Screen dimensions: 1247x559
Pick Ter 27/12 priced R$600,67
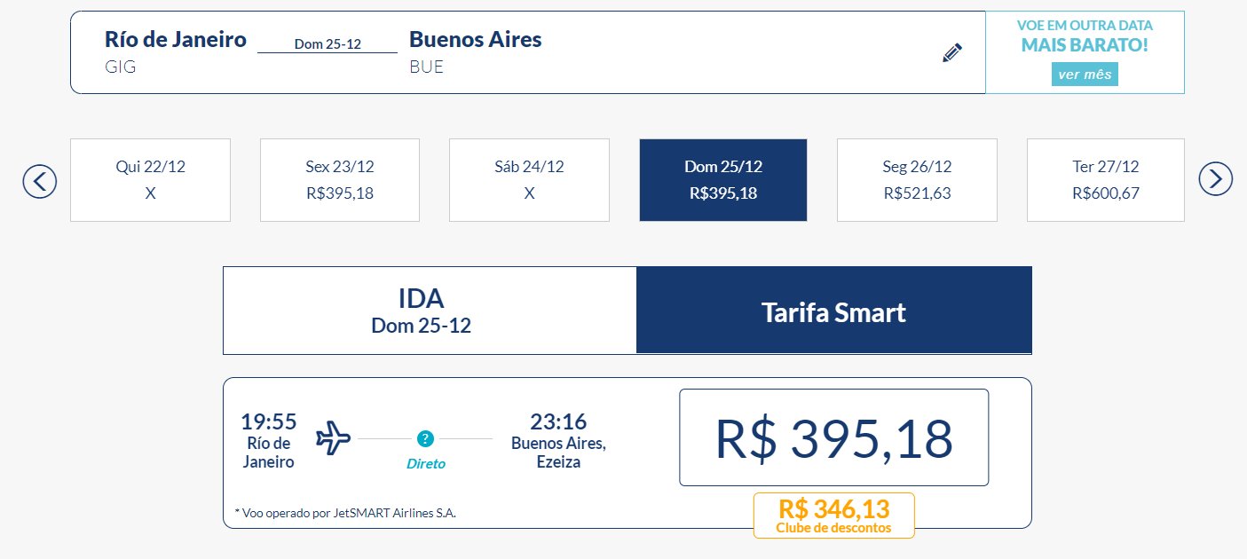1106,180
